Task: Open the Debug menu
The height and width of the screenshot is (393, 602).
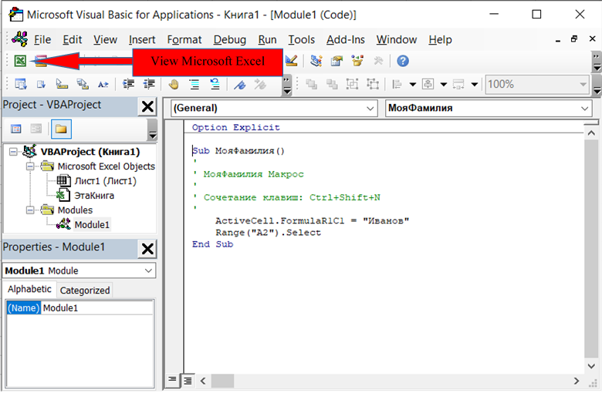Action: (x=230, y=39)
